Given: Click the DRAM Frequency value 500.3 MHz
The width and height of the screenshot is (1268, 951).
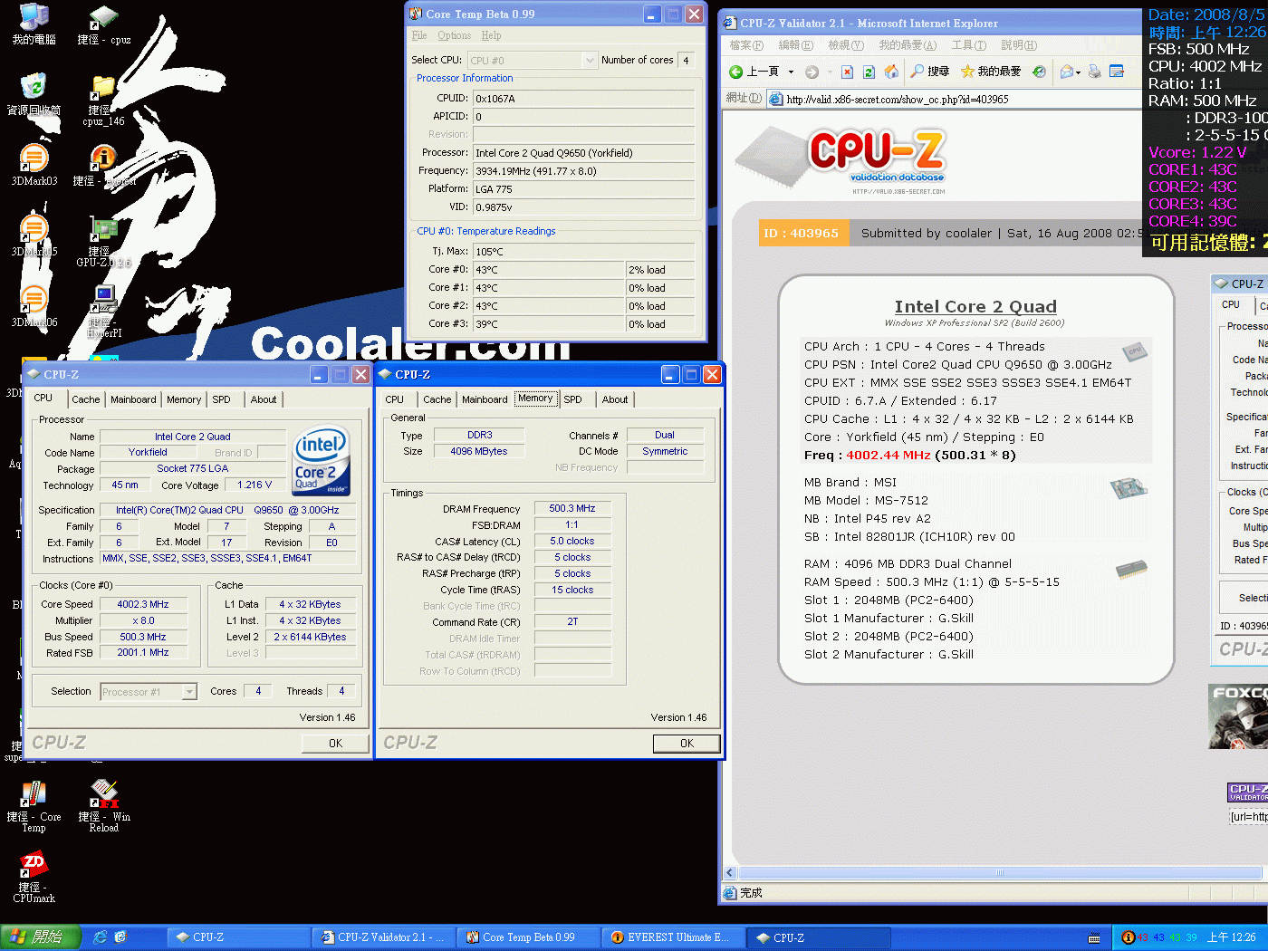Looking at the screenshot, I should point(572,509).
